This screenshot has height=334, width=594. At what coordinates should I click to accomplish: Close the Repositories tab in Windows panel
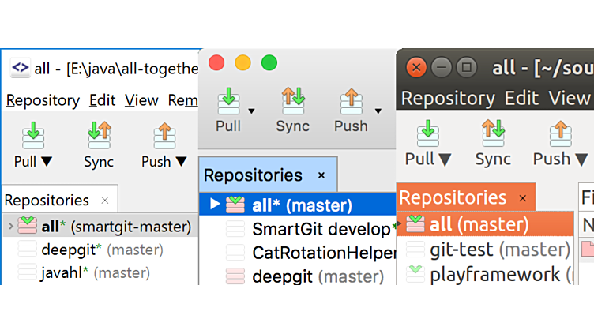click(x=105, y=201)
